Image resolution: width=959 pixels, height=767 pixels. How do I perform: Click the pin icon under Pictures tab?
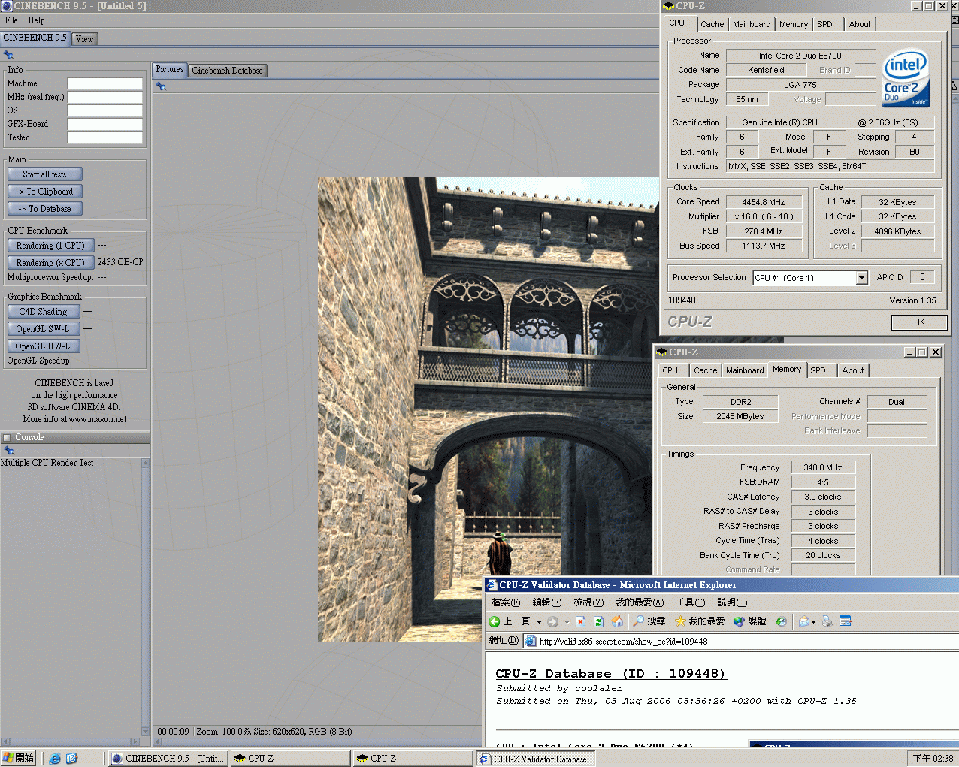click(x=161, y=86)
